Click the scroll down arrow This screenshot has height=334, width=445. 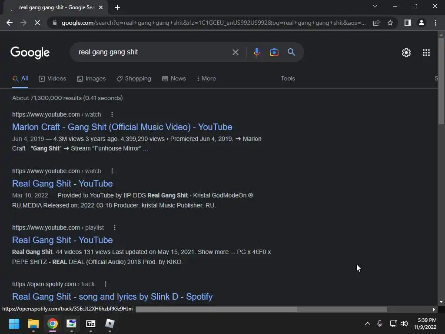point(441,302)
